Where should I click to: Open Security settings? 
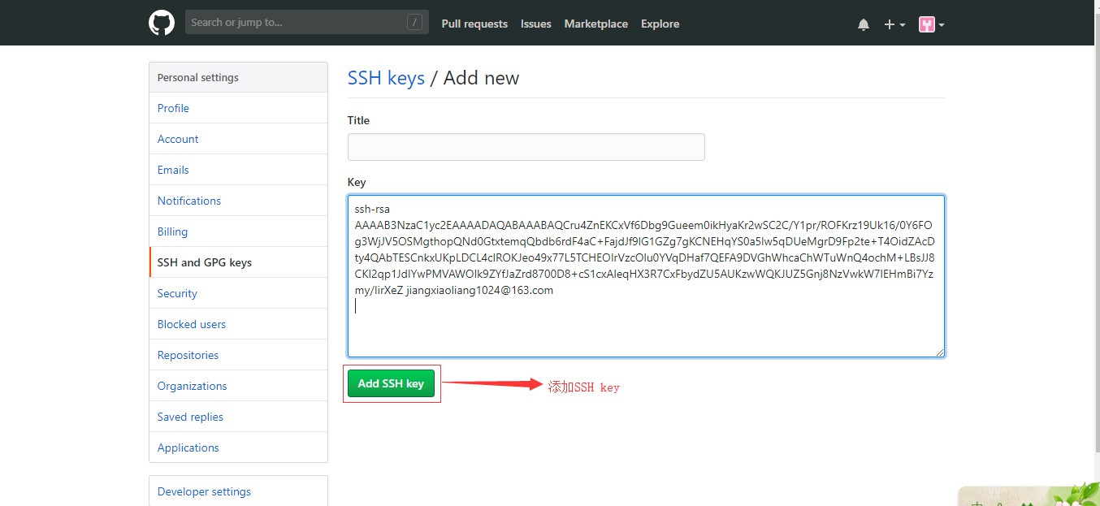[x=238, y=293]
